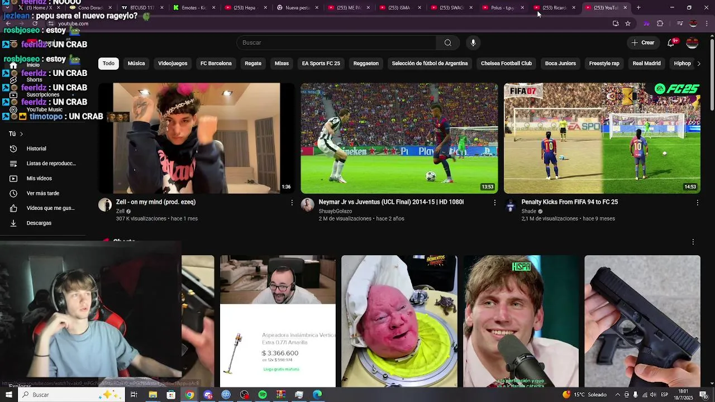Click title Zell - on my mind (prod. ezeq)

156,202
